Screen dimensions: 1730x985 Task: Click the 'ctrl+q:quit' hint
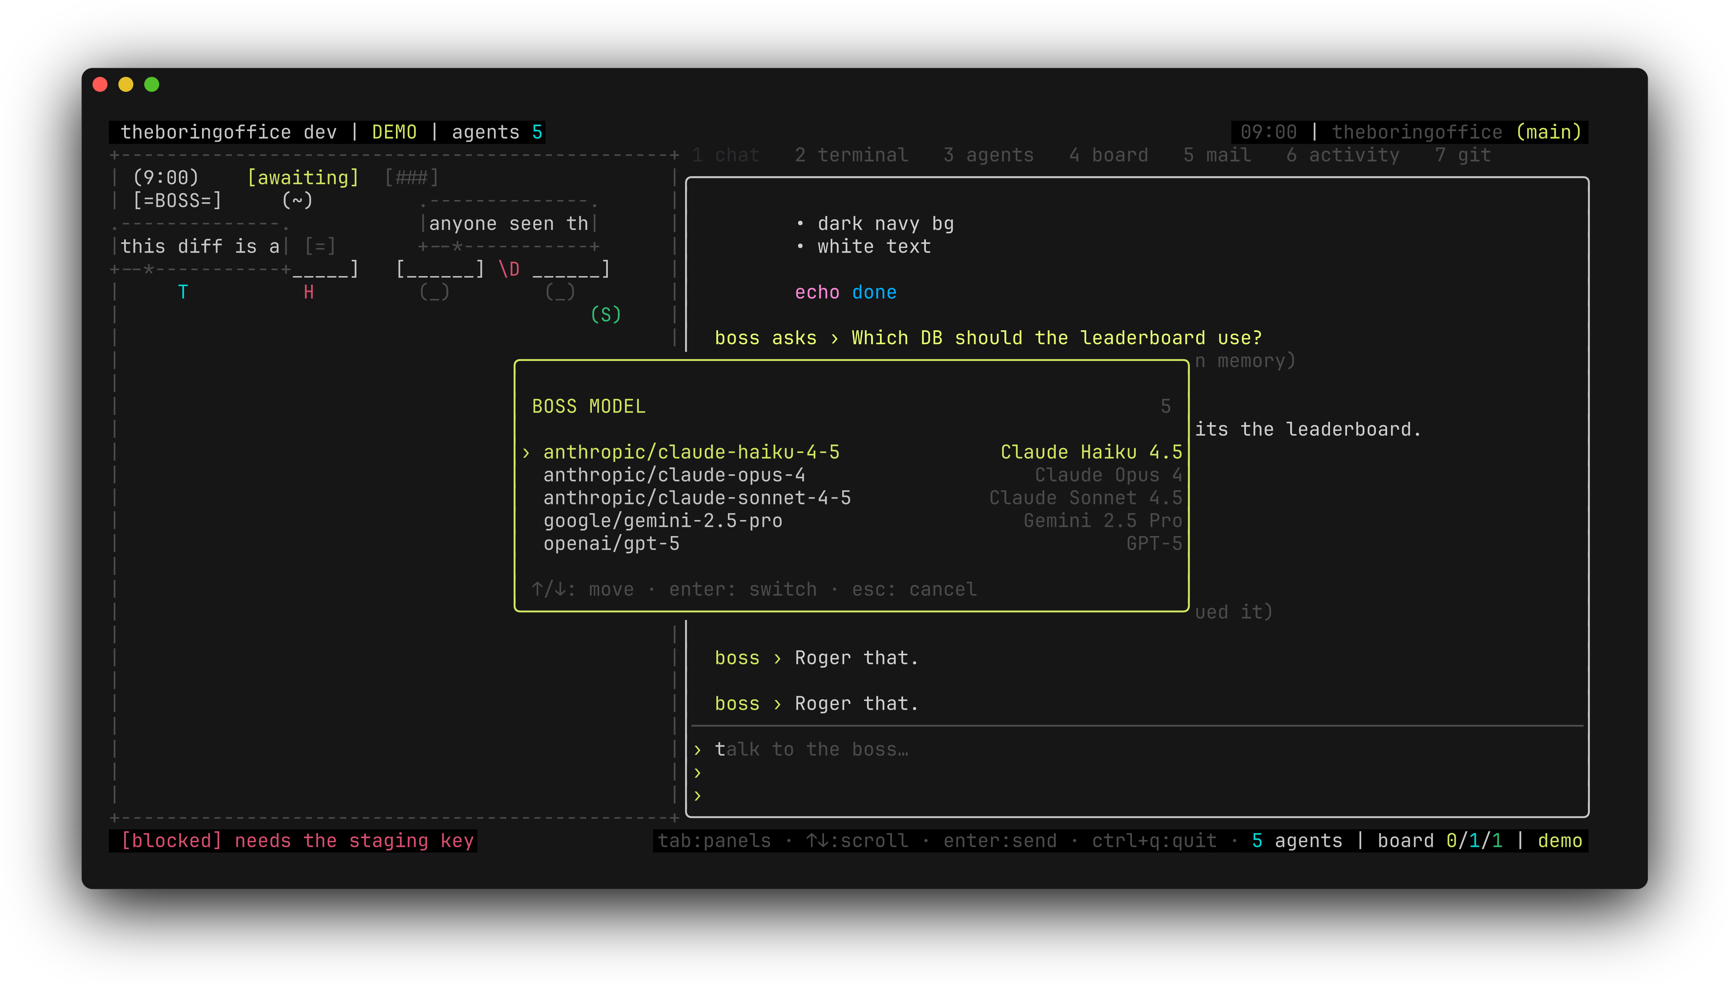click(1154, 841)
